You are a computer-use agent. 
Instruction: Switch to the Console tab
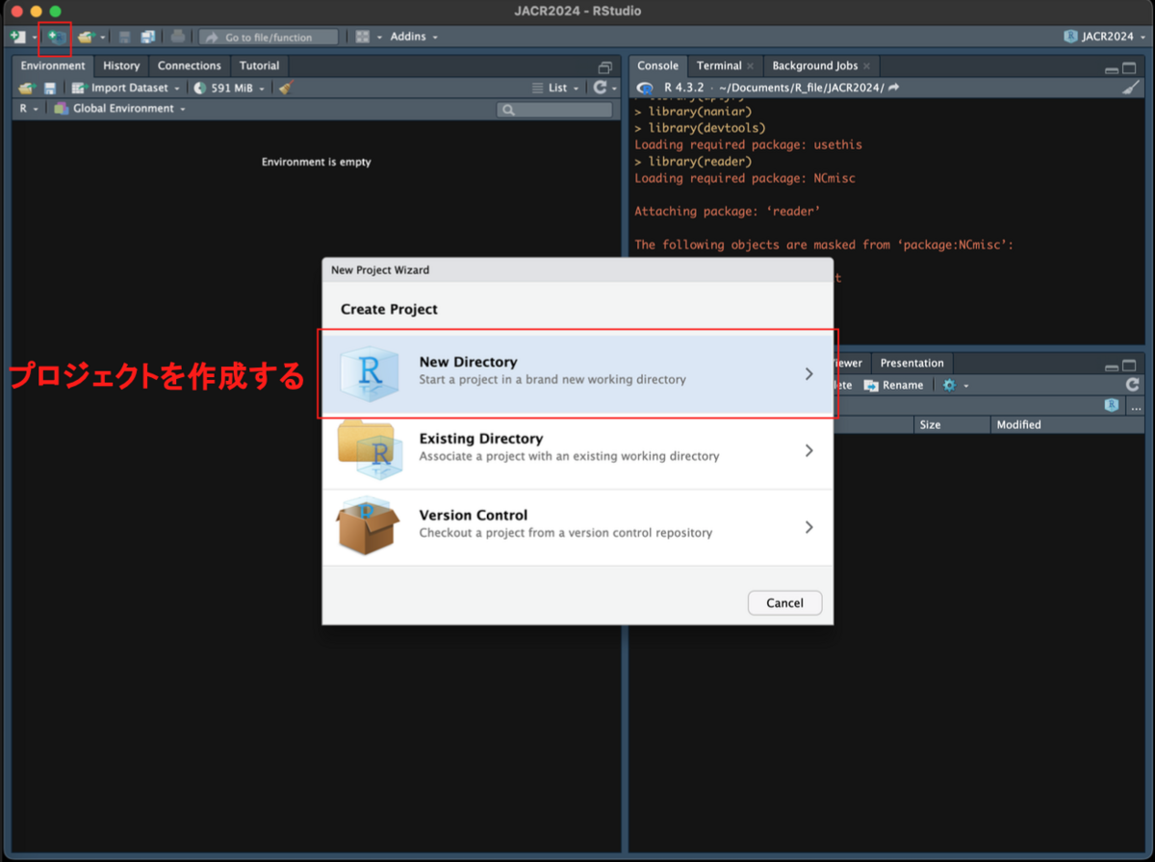pyautogui.click(x=658, y=65)
